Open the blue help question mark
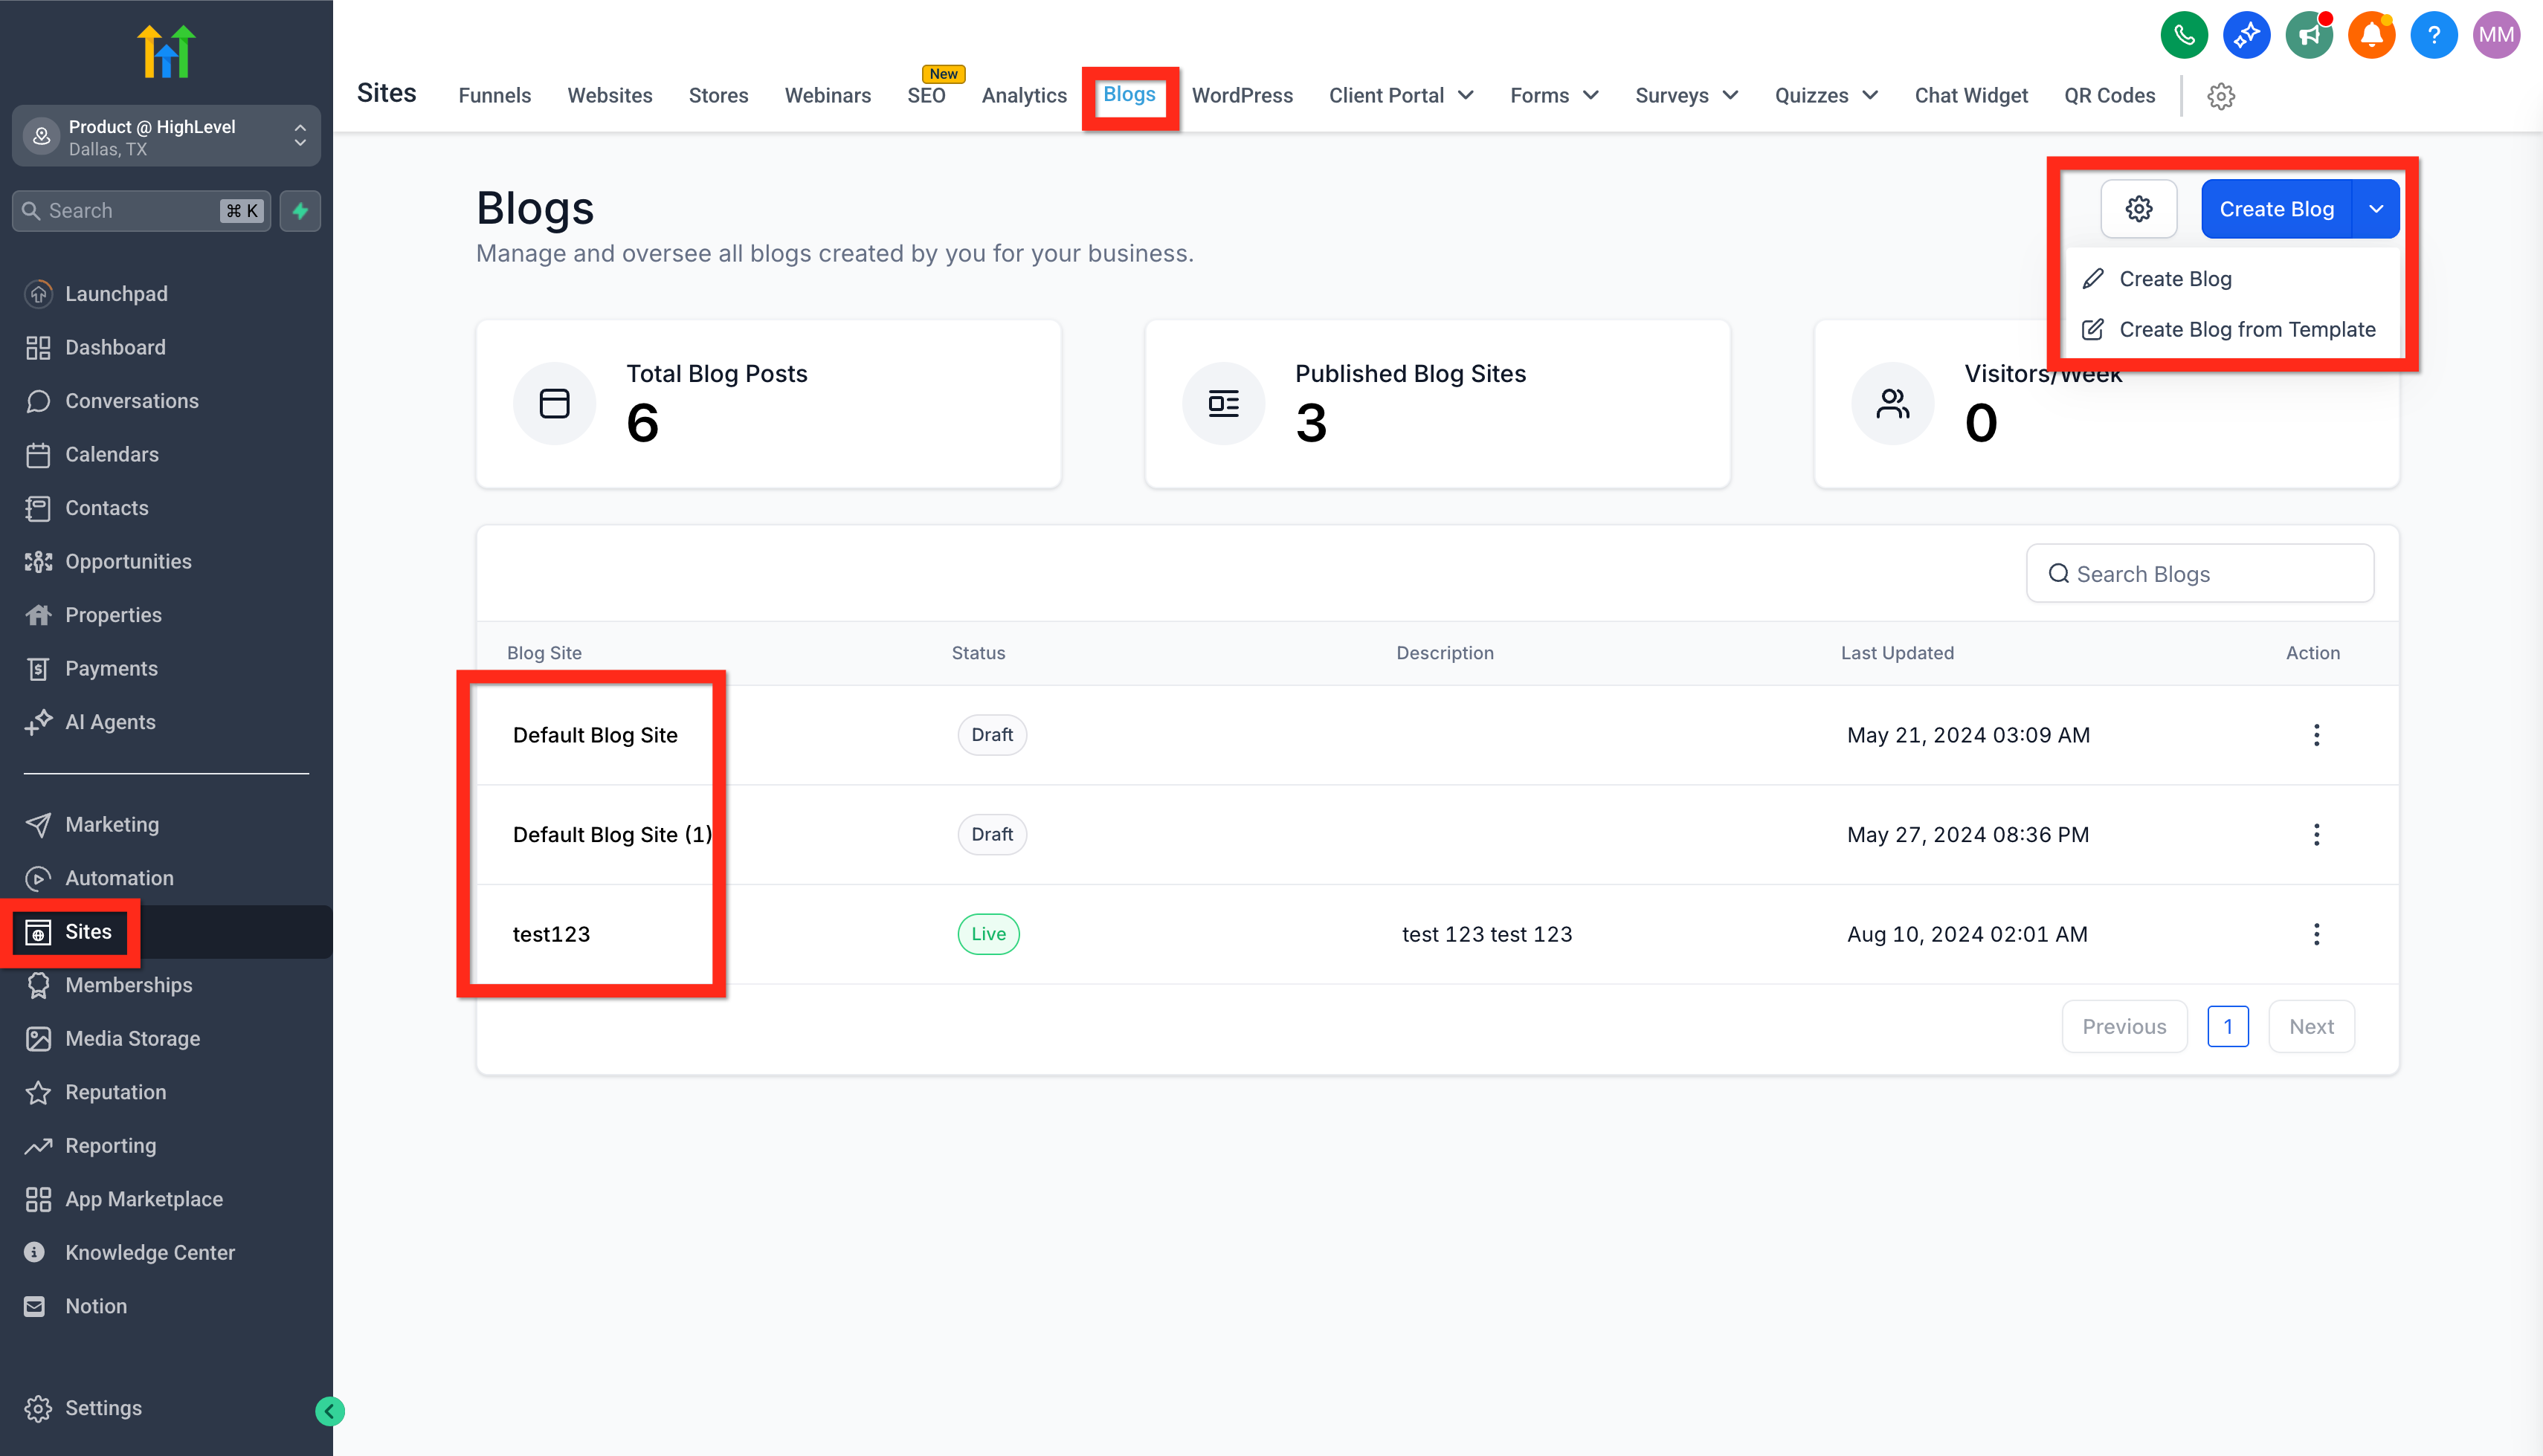 2433,36
